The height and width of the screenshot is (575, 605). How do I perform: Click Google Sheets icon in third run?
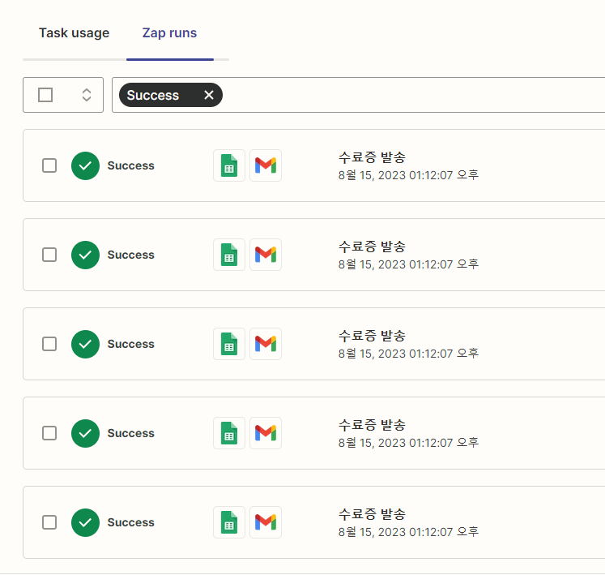pyautogui.click(x=229, y=344)
